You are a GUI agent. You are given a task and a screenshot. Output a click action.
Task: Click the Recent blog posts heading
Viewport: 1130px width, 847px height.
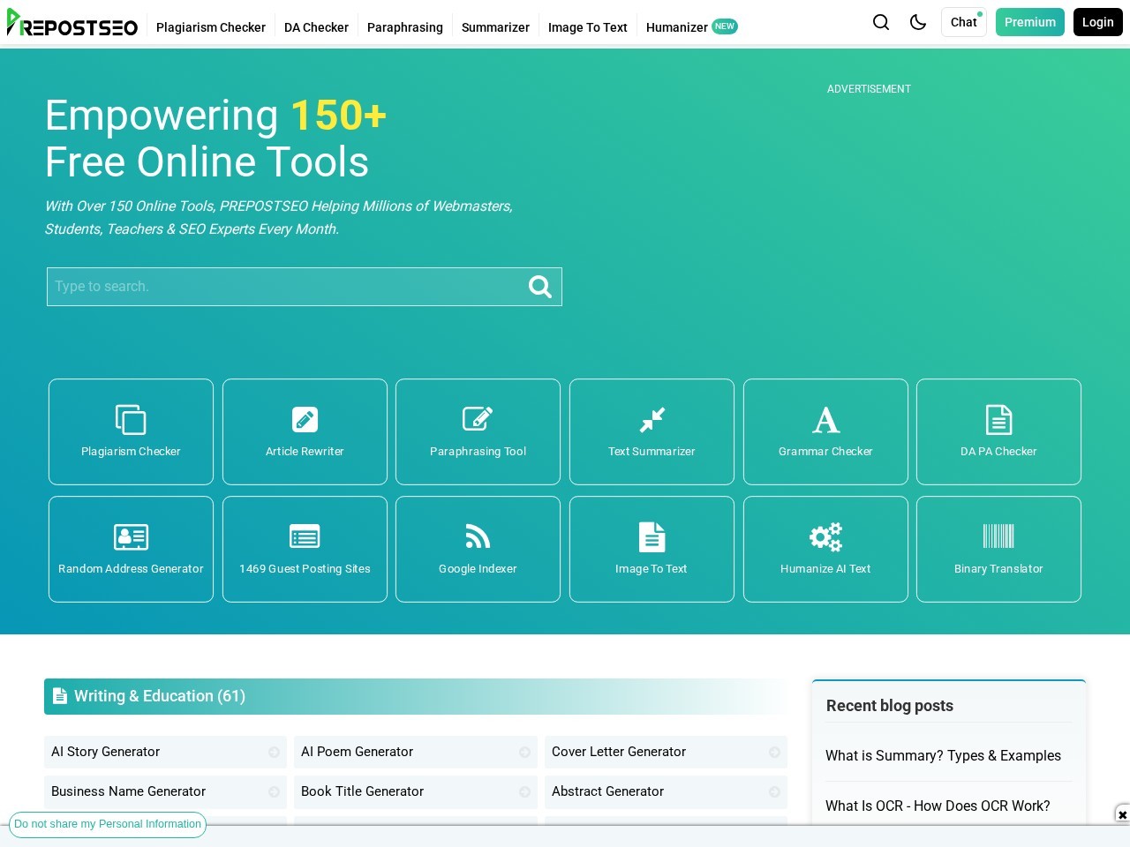[x=890, y=706]
